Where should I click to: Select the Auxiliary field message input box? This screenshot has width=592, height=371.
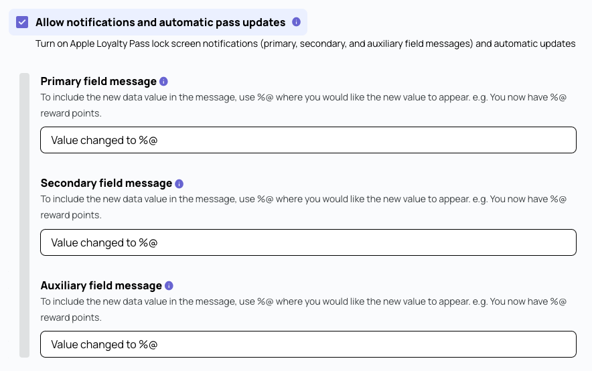click(x=308, y=344)
